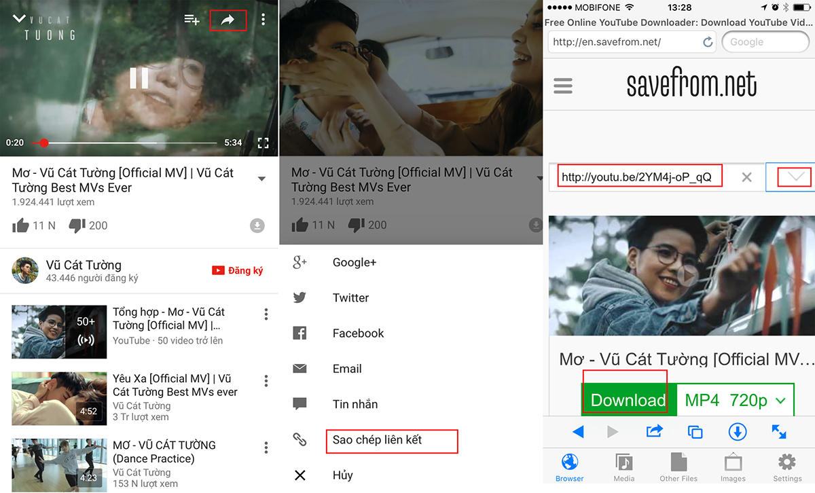
Task: Click the green Download button
Action: tap(628, 400)
